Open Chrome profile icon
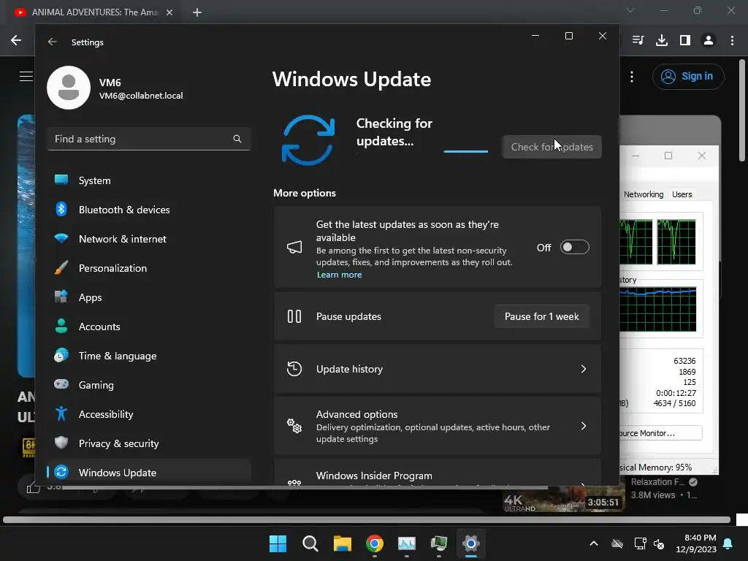Image resolution: width=748 pixels, height=561 pixels. [709, 40]
